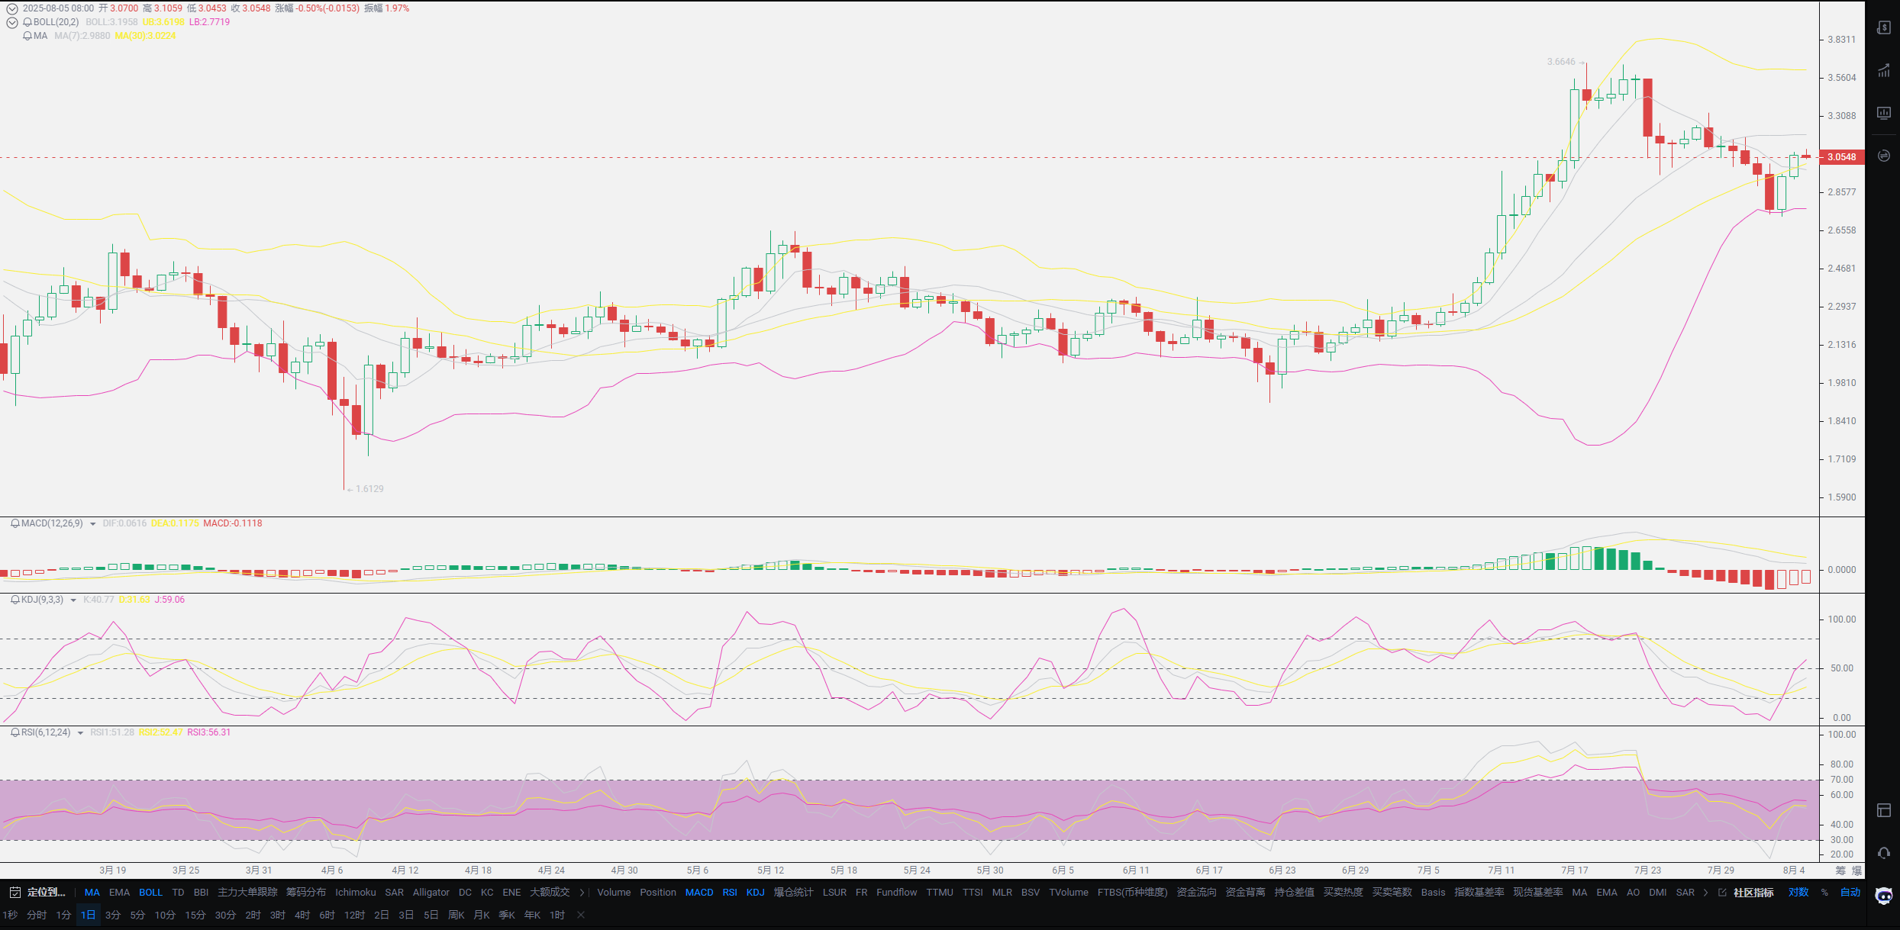Image resolution: width=1900 pixels, height=930 pixels.
Task: Click the alert bell next to MA legend
Action: [27, 36]
